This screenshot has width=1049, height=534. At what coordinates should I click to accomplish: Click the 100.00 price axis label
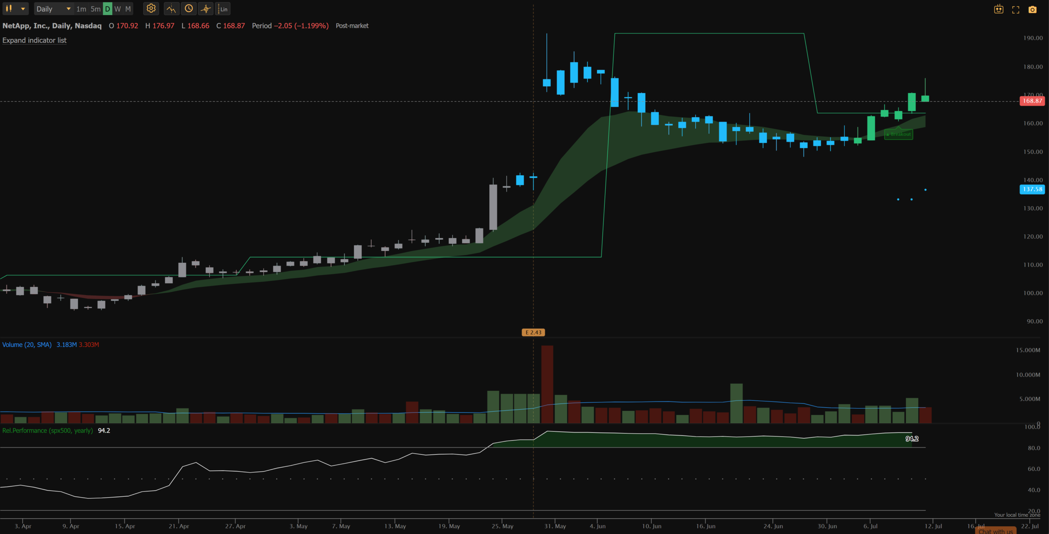[1033, 293]
